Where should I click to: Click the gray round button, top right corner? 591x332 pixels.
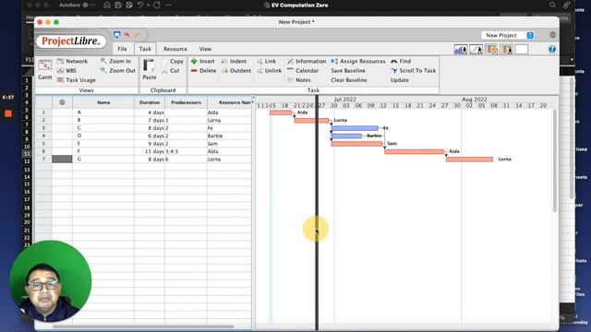(x=552, y=35)
